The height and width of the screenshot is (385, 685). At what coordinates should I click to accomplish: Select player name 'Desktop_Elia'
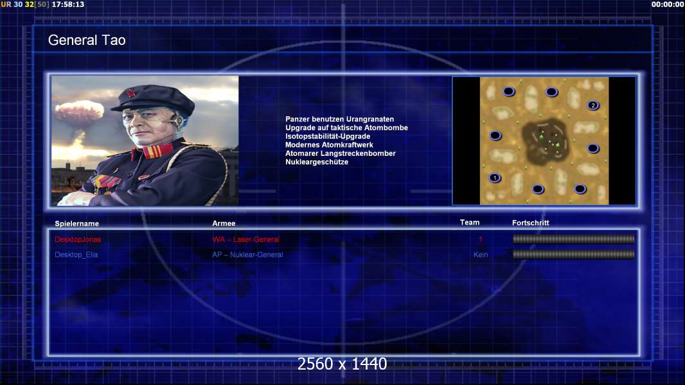pos(76,255)
